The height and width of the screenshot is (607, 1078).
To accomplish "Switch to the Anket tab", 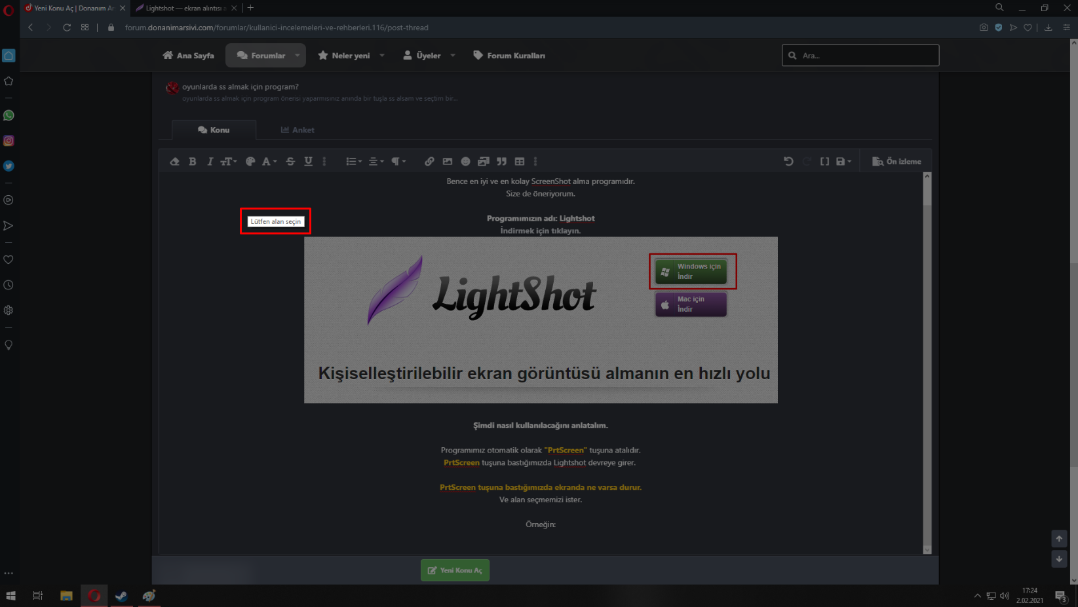I will [x=298, y=130].
